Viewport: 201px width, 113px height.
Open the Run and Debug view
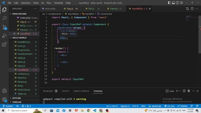pos(4,36)
